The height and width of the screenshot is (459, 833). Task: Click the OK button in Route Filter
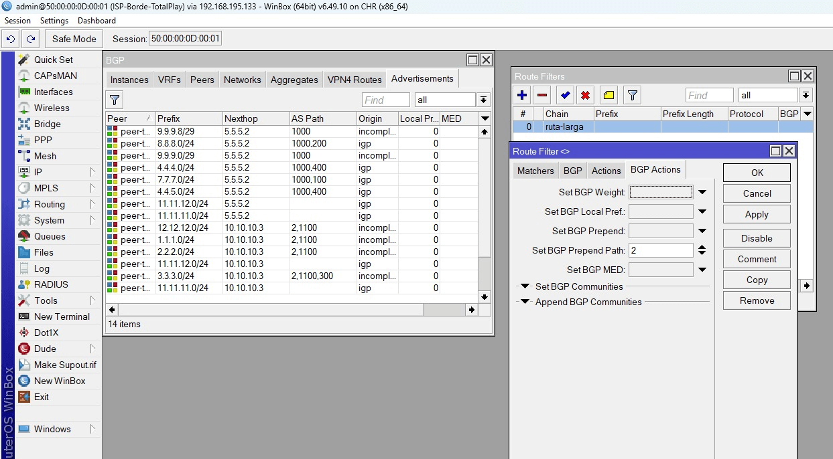pos(757,173)
